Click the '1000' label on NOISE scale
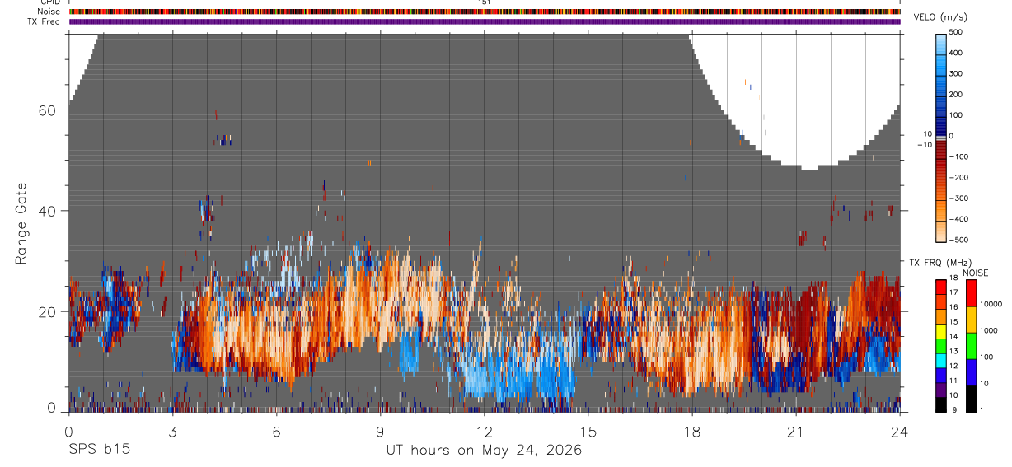This screenshot has height=467, width=1012. (989, 330)
